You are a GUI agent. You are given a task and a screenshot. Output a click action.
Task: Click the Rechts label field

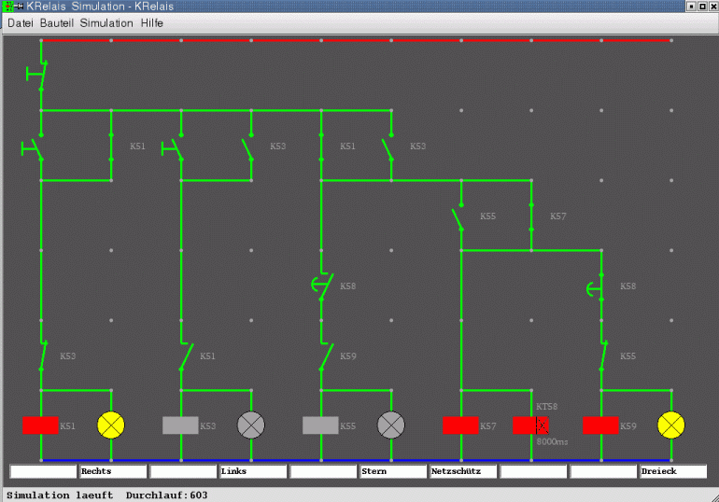click(113, 472)
